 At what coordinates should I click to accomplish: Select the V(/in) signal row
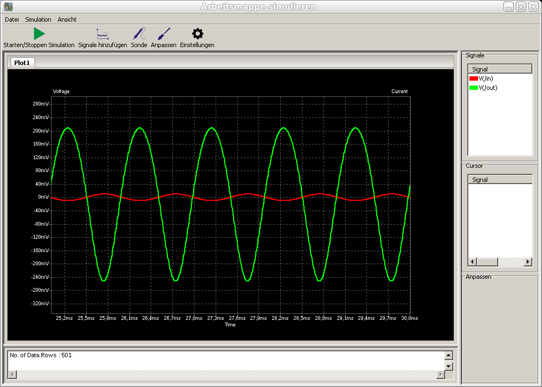click(500, 78)
